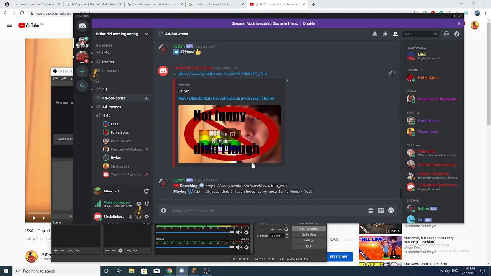Open embedded video title link
This screenshot has height=276, width=491.
[226, 98]
